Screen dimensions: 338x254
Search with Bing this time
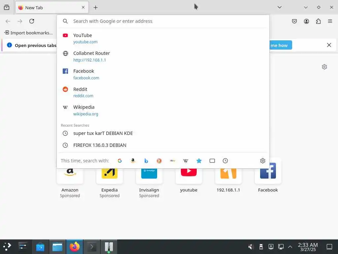146,161
